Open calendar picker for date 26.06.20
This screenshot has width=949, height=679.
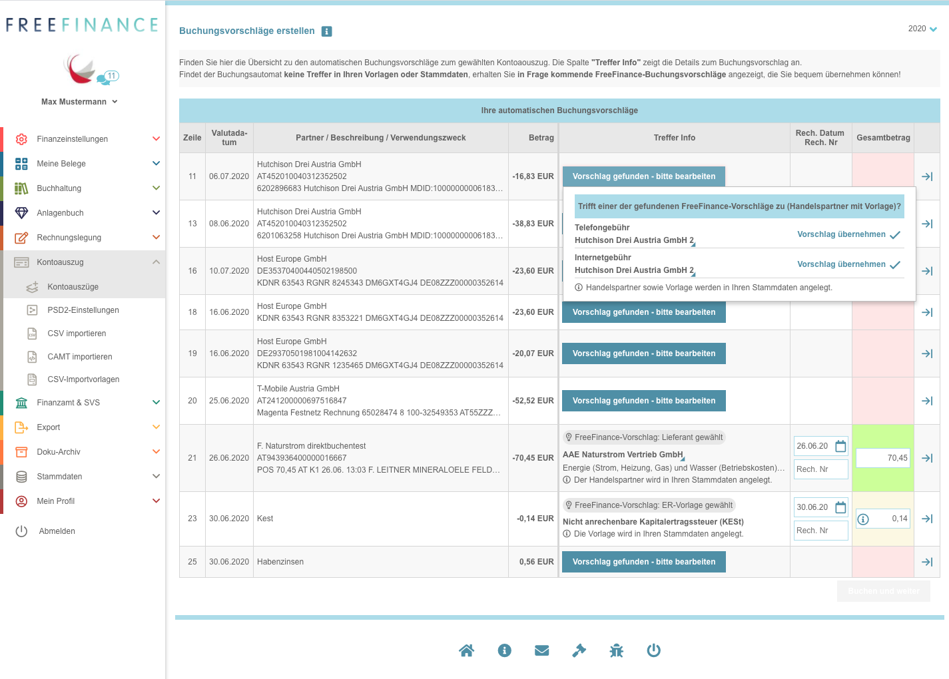point(840,446)
